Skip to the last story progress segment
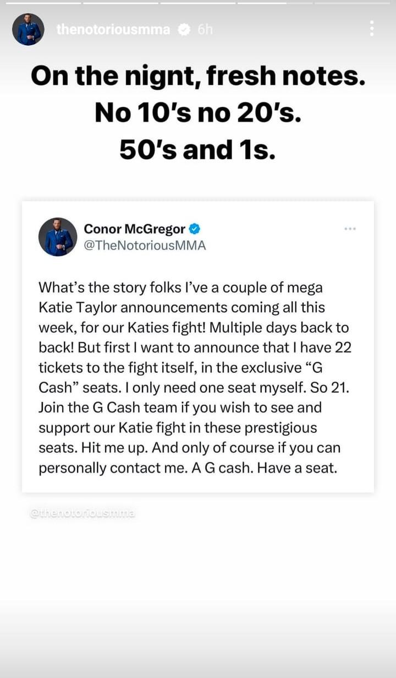The image size is (396, 678). coord(353,3)
